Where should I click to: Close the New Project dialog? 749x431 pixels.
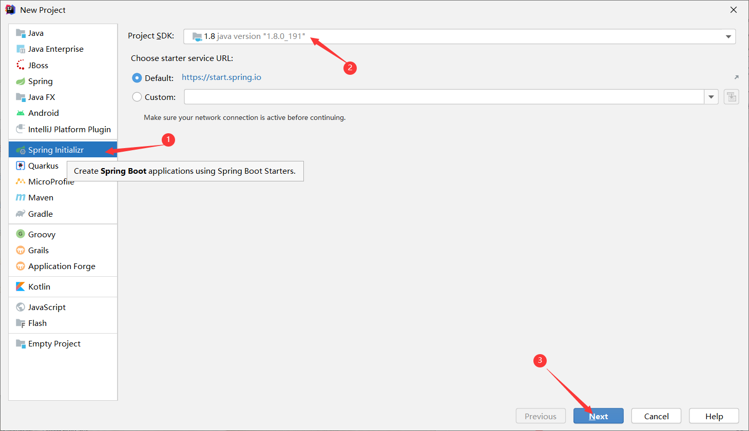pyautogui.click(x=734, y=10)
